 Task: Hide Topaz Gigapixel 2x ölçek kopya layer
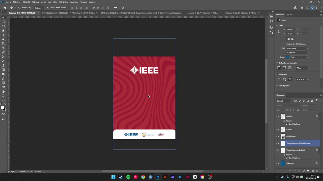(x=278, y=143)
